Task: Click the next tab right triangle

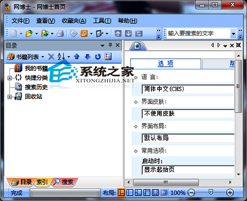Action: [x=219, y=45]
